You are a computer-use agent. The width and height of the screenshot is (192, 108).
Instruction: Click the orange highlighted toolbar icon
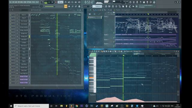click(66, 6)
